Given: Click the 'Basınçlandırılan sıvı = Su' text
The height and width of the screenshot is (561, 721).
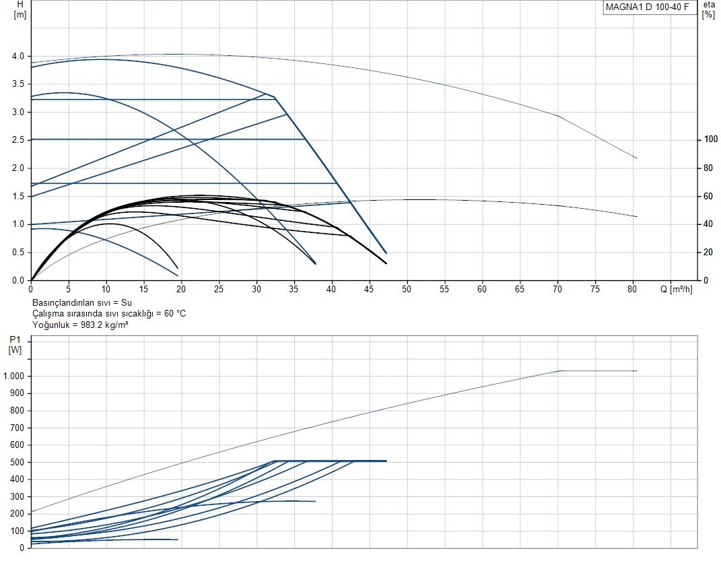Looking at the screenshot, I should tap(82, 303).
